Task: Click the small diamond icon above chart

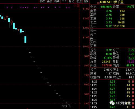Action: [75, 6]
